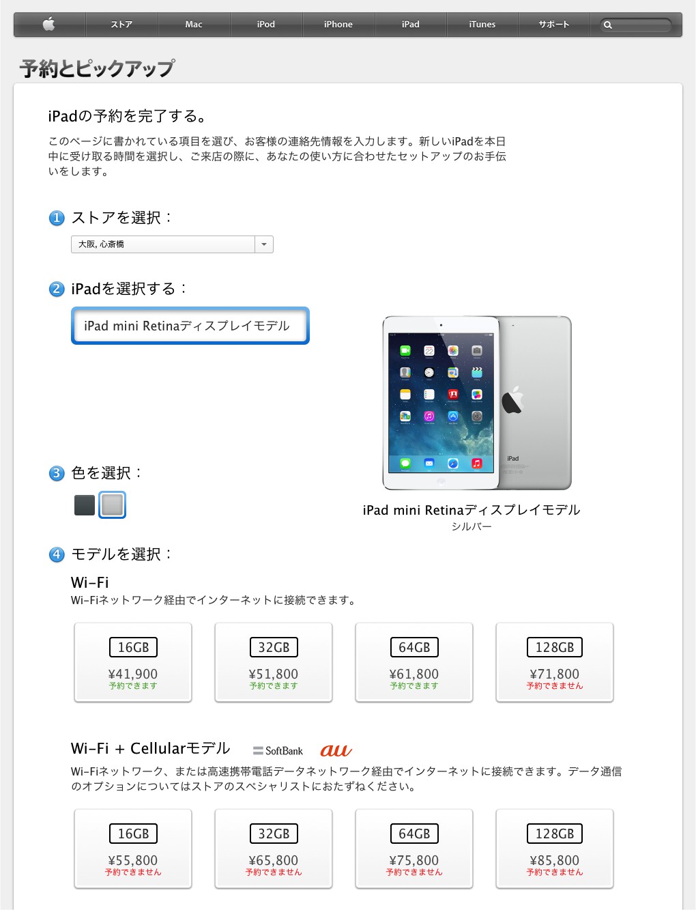Go to the サポート navigation tab
This screenshot has height=910, width=696.
pyautogui.click(x=554, y=25)
